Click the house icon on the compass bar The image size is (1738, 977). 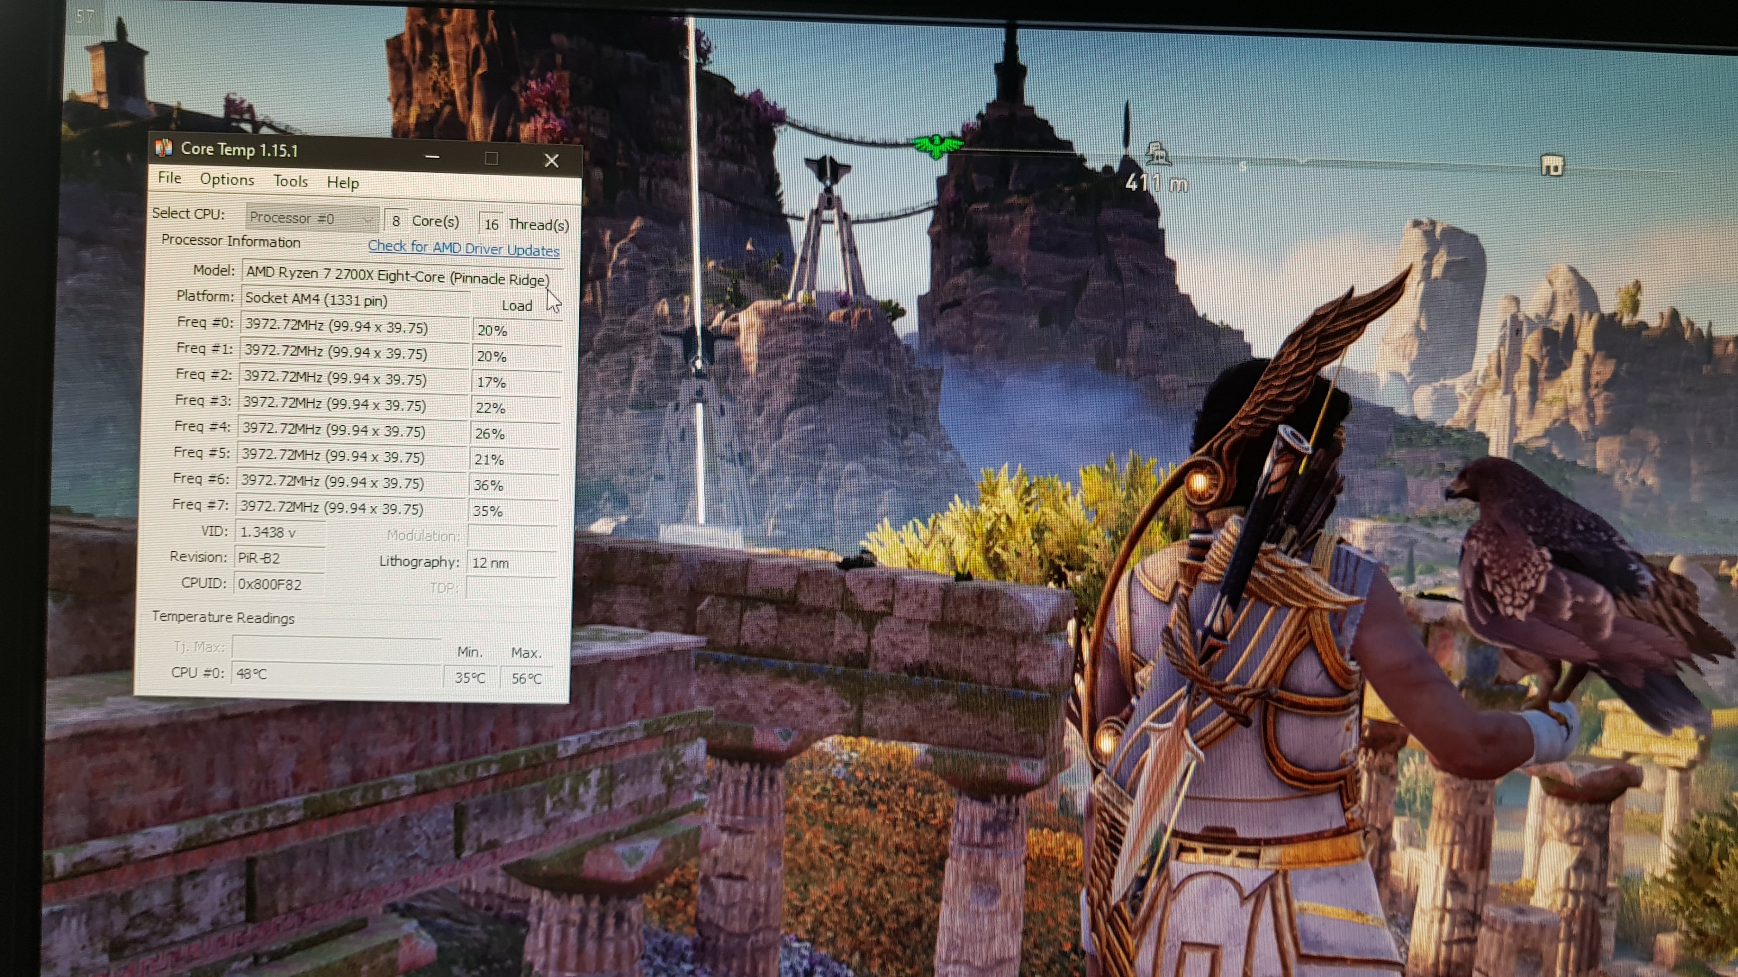click(1552, 165)
